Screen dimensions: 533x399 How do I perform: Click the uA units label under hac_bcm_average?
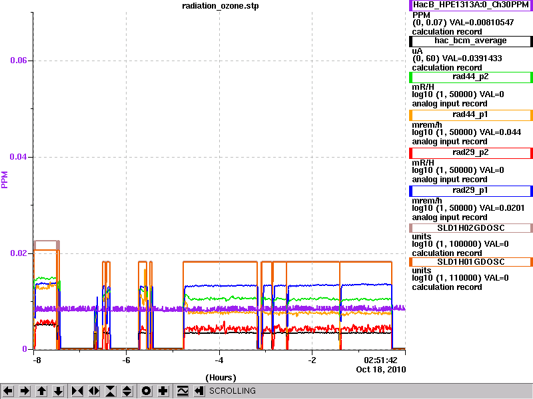pyautogui.click(x=417, y=51)
